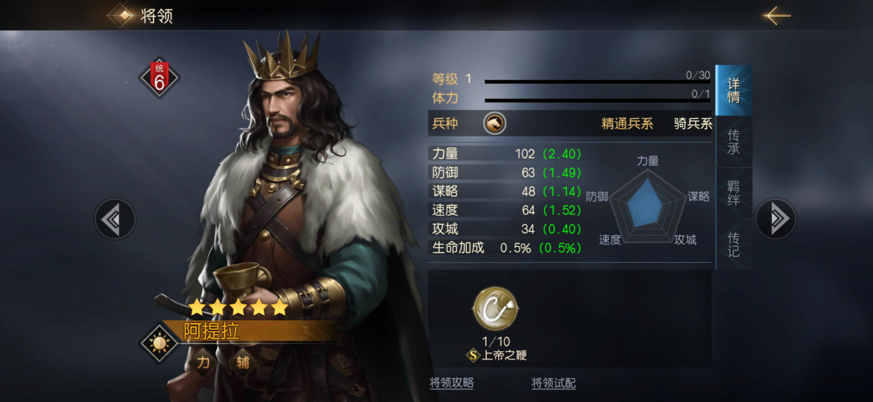Screen dimensions: 873x402
Task: Tap the red 统 6 command badge
Action: click(159, 78)
